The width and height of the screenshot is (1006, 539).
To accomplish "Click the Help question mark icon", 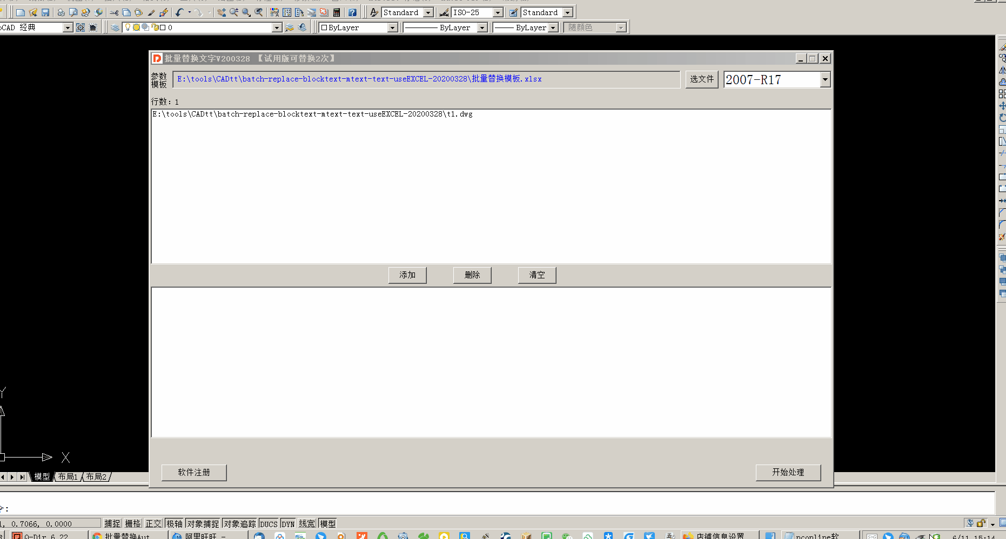I will pyautogui.click(x=352, y=12).
